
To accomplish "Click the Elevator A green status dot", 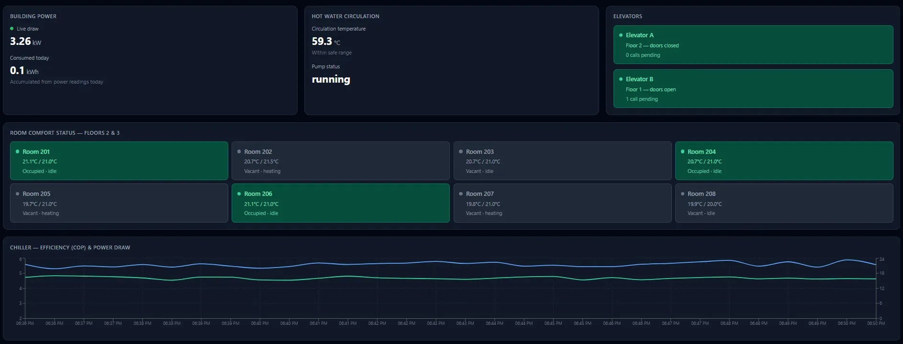I will click(x=621, y=35).
